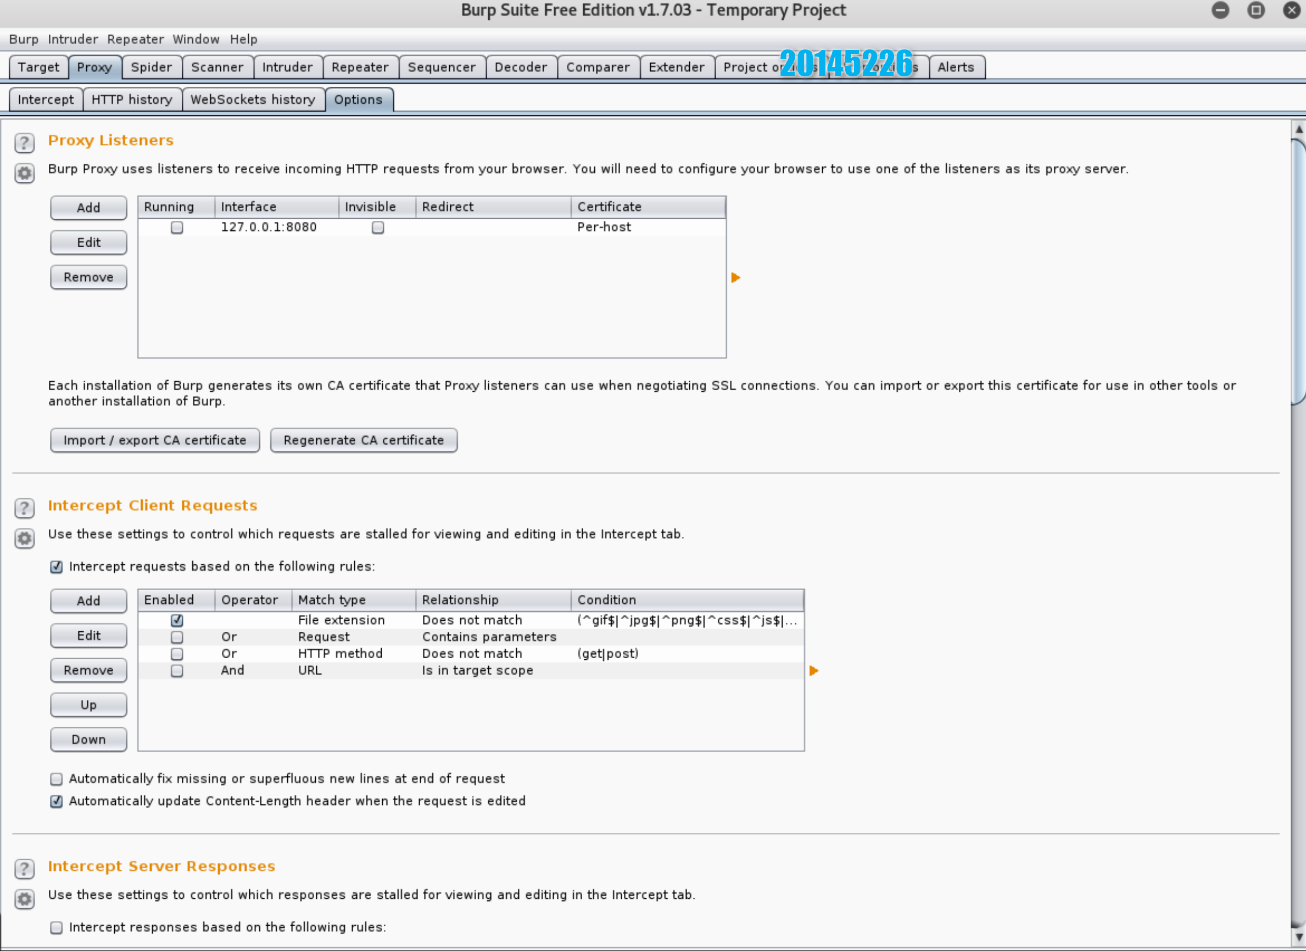Switch to the Spider tab
1306x951 pixels.
(x=152, y=67)
